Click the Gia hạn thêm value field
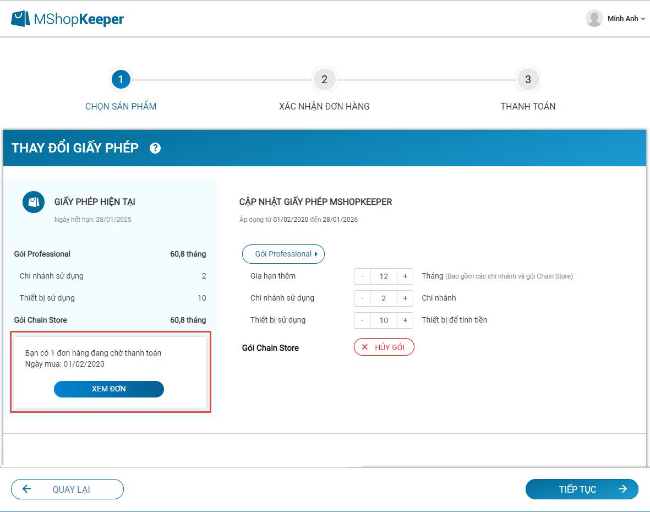Image resolution: width=650 pixels, height=512 pixels. 384,276
